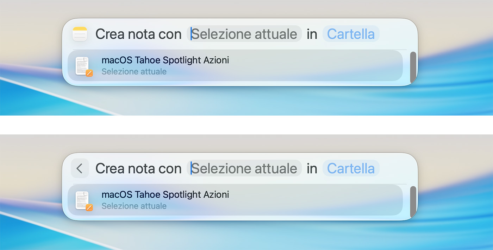This screenshot has width=493, height=250.
Task: Click the back chevron button
Action: [x=80, y=168]
